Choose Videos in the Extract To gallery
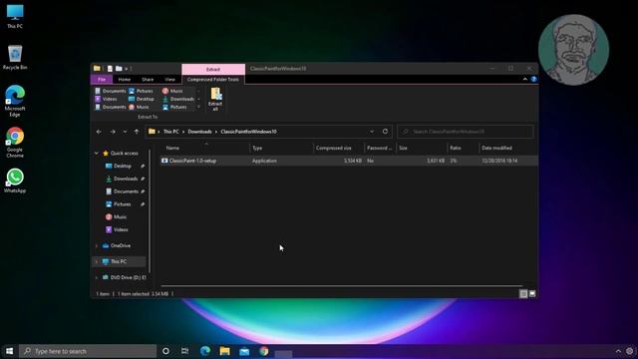Viewport: 638px width, 359px height. click(x=106, y=99)
